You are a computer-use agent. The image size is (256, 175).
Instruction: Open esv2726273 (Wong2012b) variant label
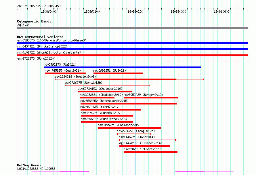(x=36, y=58)
